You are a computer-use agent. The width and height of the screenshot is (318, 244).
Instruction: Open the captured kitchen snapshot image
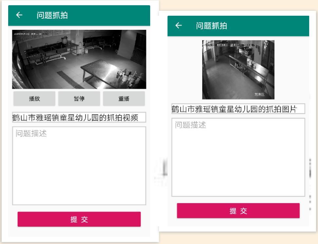(x=238, y=69)
